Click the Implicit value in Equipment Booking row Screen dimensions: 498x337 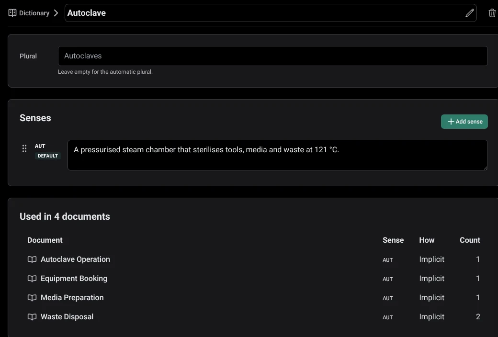[431, 279]
